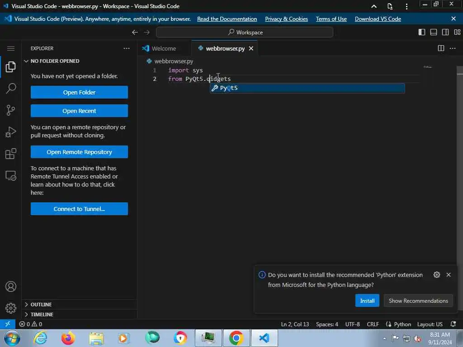The image size is (463, 347).
Task: Open the hamburger application menu
Action: tap(11, 48)
